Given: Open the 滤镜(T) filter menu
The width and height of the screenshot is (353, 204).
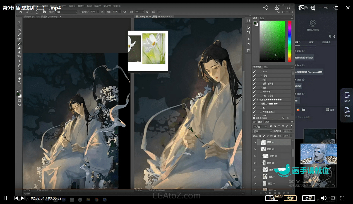Looking at the screenshot, I should 80,6.
